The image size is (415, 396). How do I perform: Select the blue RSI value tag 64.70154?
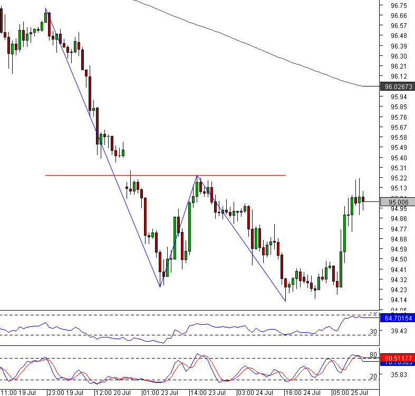[398, 318]
